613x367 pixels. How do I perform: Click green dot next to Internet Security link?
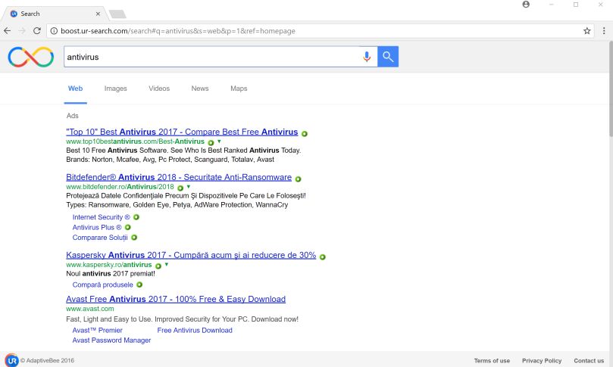(136, 217)
